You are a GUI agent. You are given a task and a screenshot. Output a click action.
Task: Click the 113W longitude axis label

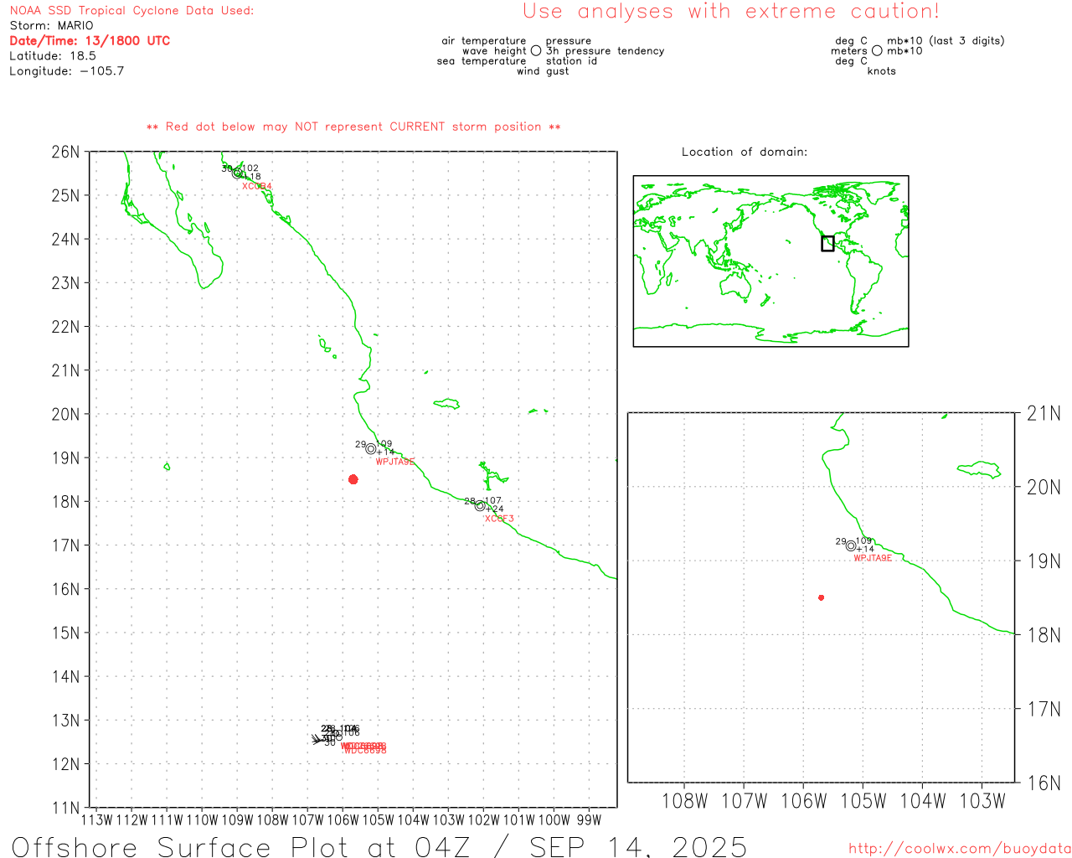[96, 820]
